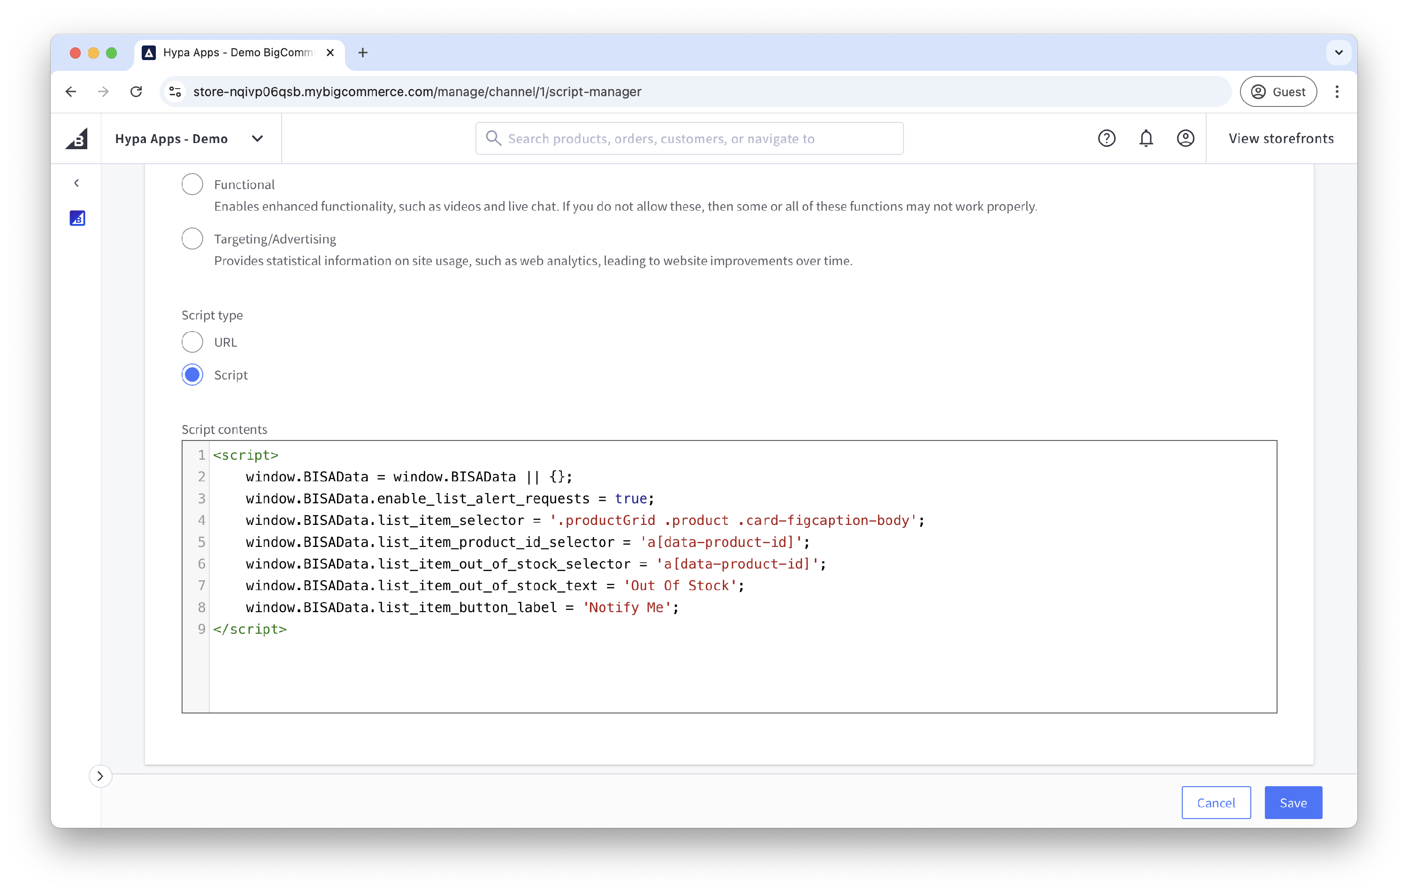
Task: Open a new browser tab
Action: click(x=362, y=53)
